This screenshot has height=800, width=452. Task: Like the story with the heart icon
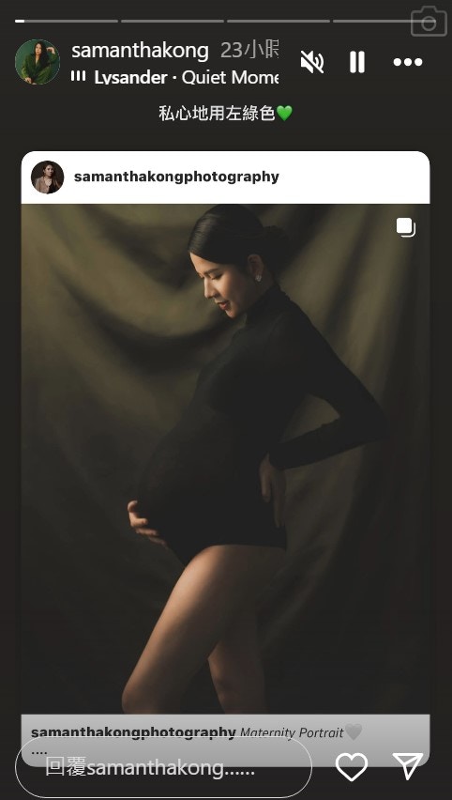tap(352, 767)
